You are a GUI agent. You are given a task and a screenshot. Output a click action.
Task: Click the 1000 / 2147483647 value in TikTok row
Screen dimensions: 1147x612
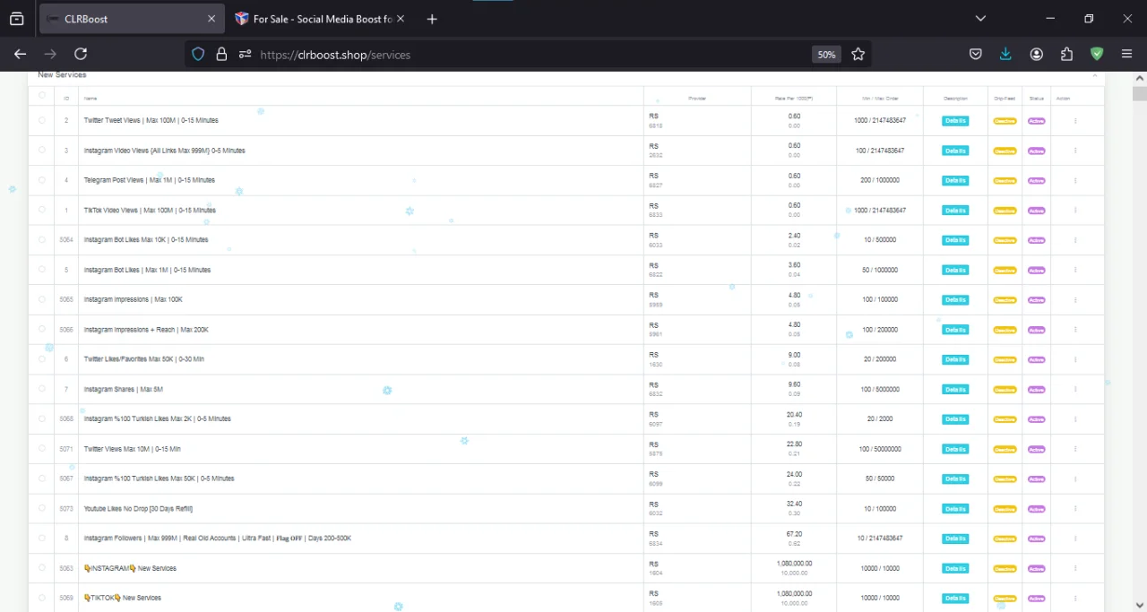click(x=880, y=210)
